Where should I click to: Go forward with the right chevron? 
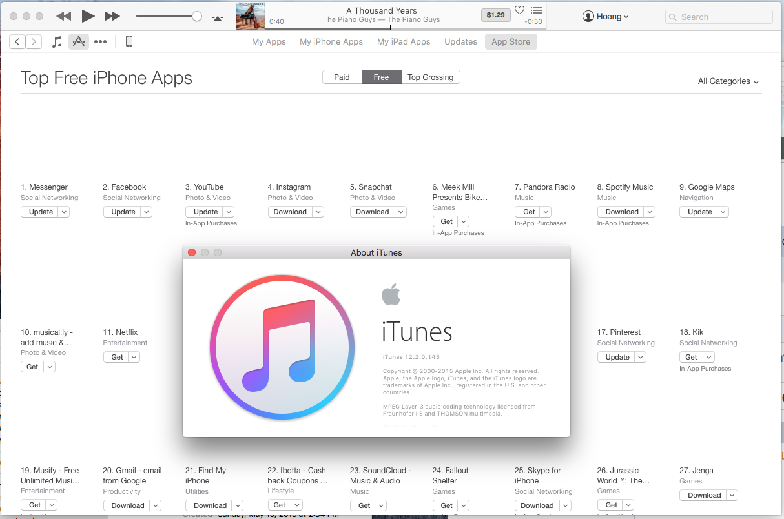tap(34, 42)
